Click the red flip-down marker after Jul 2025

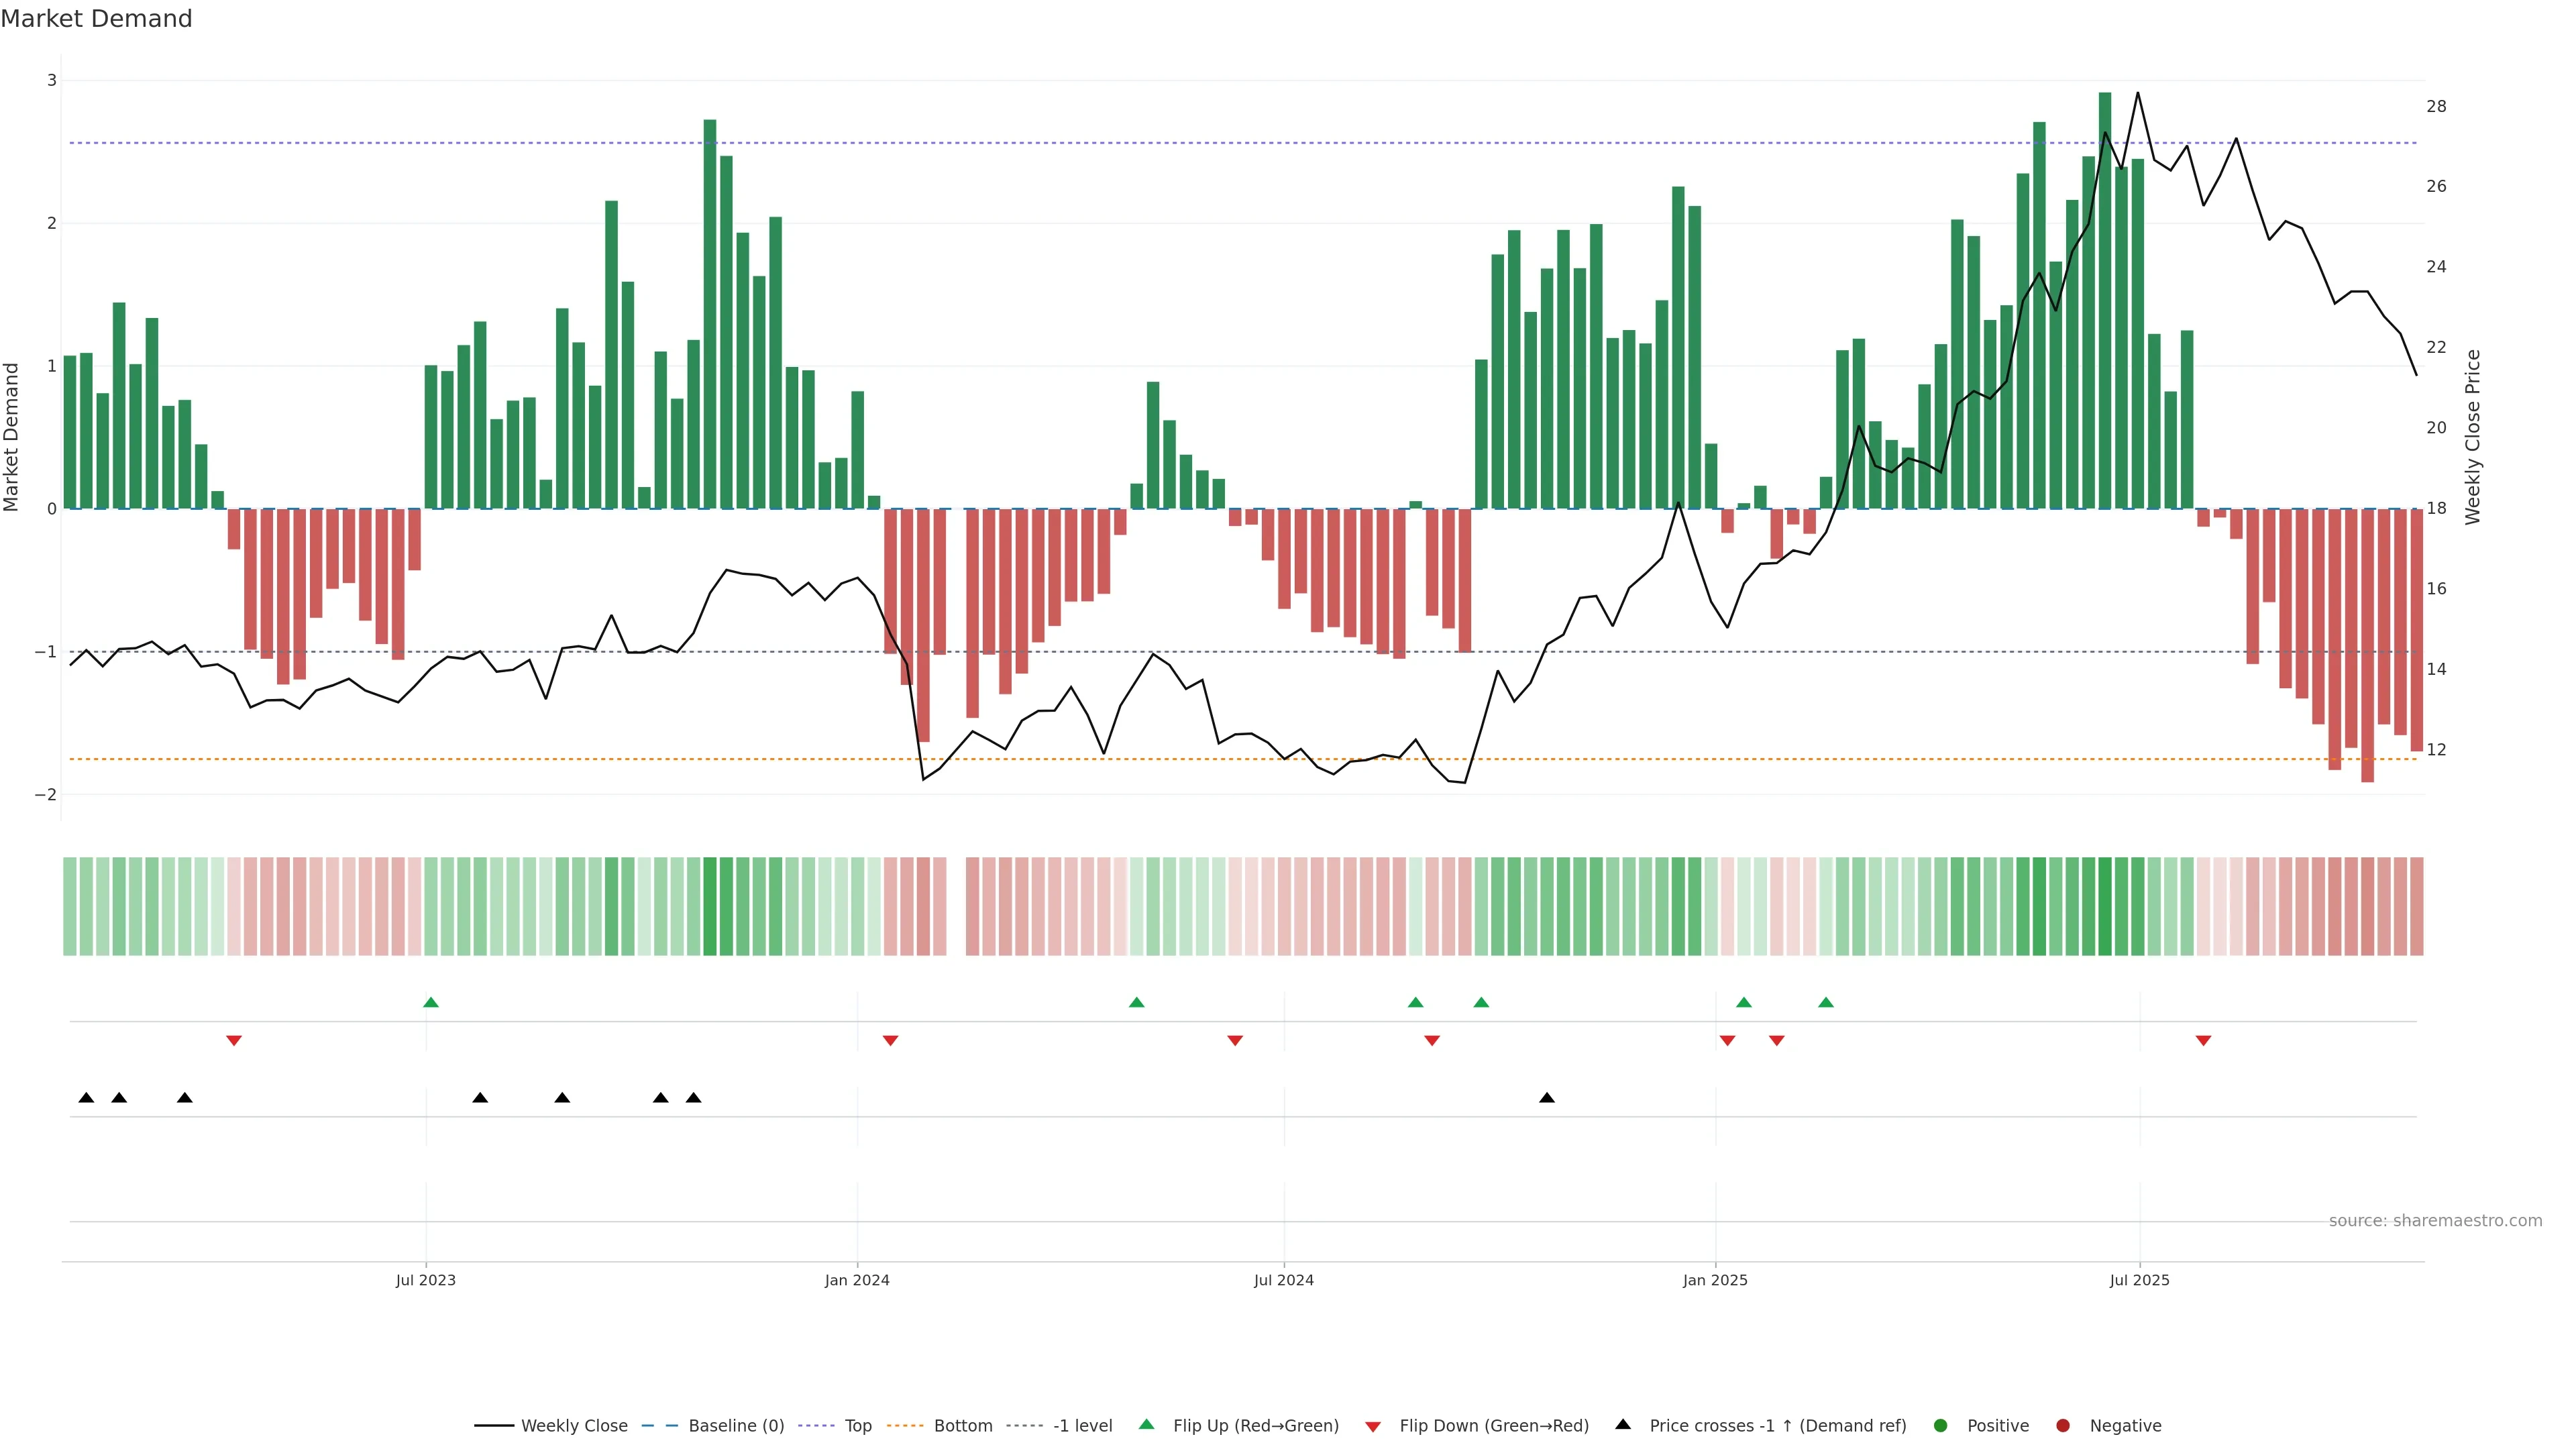coord(2203,1041)
